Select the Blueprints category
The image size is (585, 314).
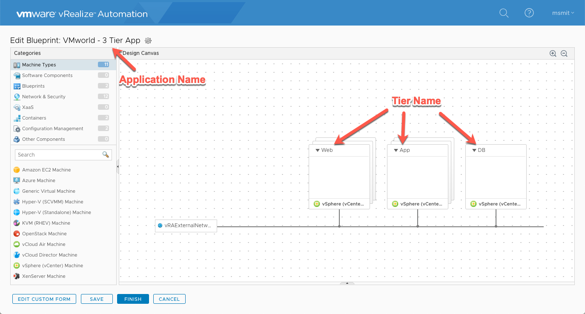(63, 86)
